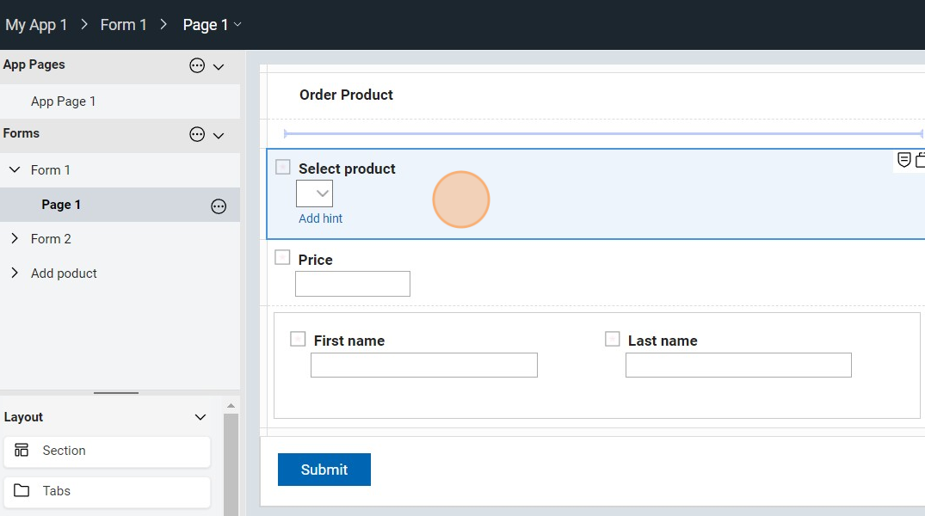Click the required marker beside Select product
Image resolution: width=925 pixels, height=516 pixels.
[x=282, y=167]
